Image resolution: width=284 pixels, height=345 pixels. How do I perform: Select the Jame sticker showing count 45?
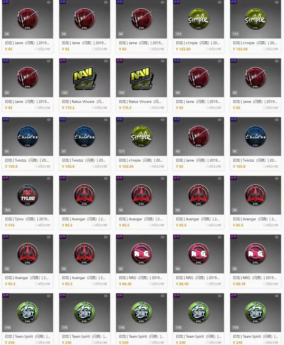198,137
